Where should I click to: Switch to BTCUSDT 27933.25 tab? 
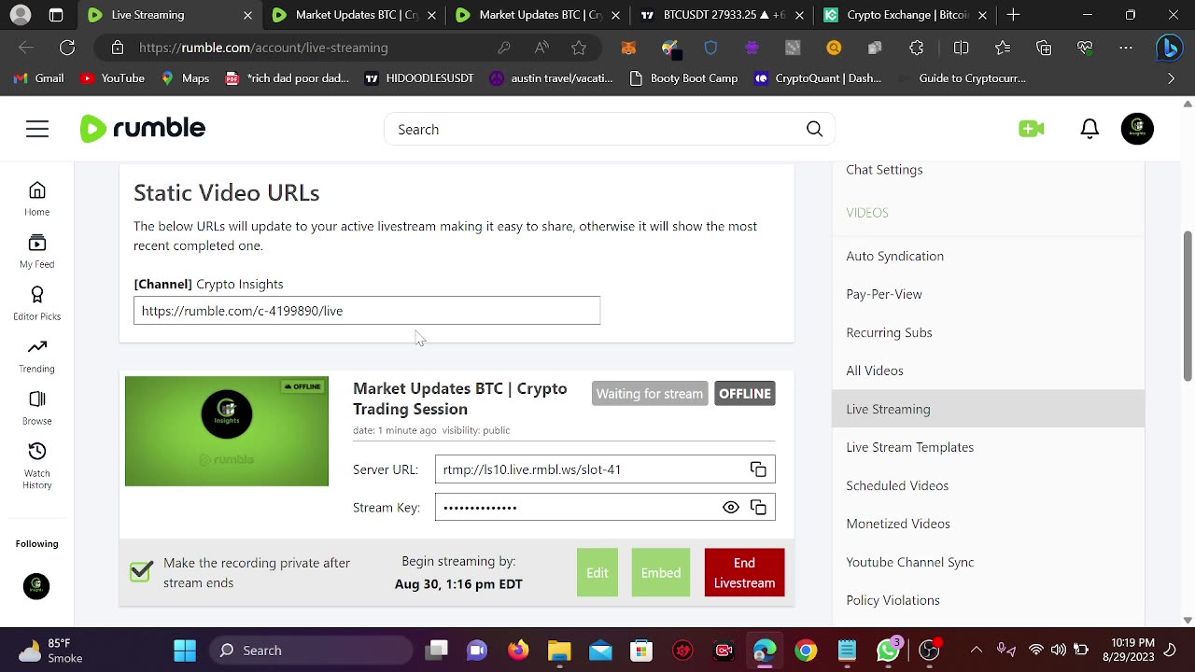point(723,15)
